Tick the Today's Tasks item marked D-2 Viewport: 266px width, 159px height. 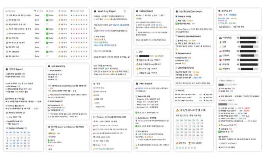[x=219, y=121]
